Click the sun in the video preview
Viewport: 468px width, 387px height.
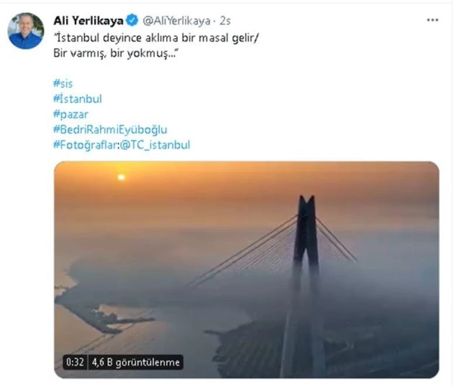121,177
